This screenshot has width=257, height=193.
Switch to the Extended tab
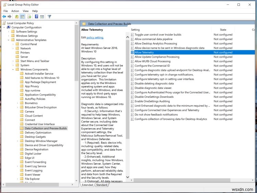click(87, 185)
